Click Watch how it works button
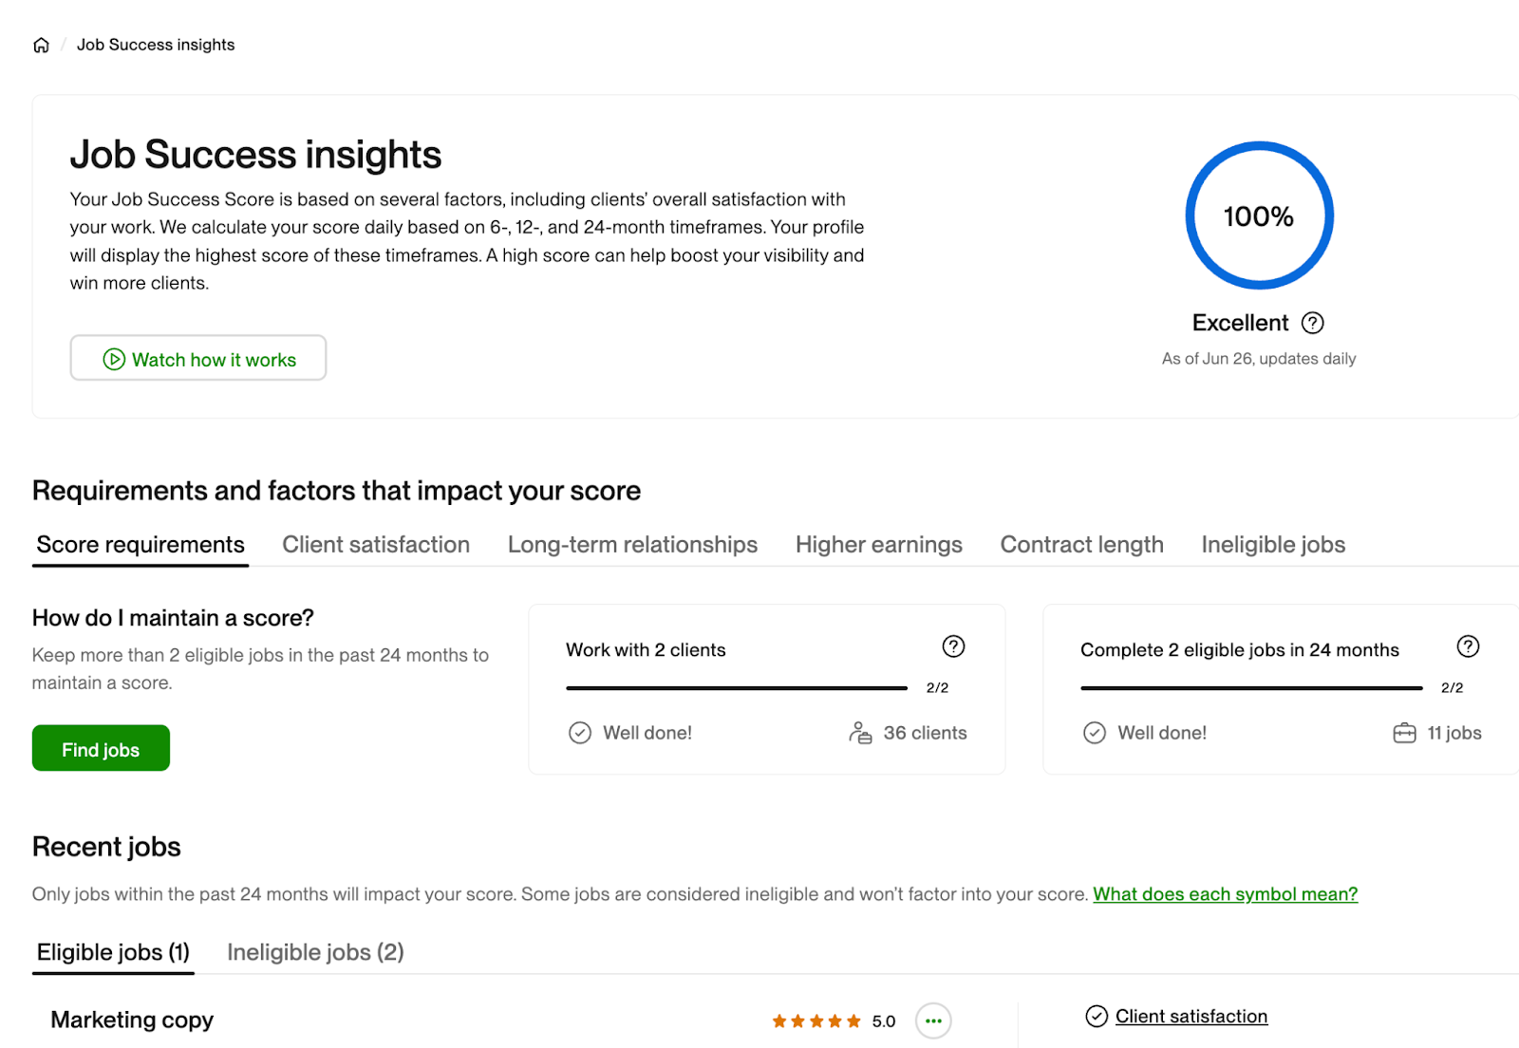Image resolution: width=1519 pixels, height=1048 pixels. pyautogui.click(x=198, y=359)
